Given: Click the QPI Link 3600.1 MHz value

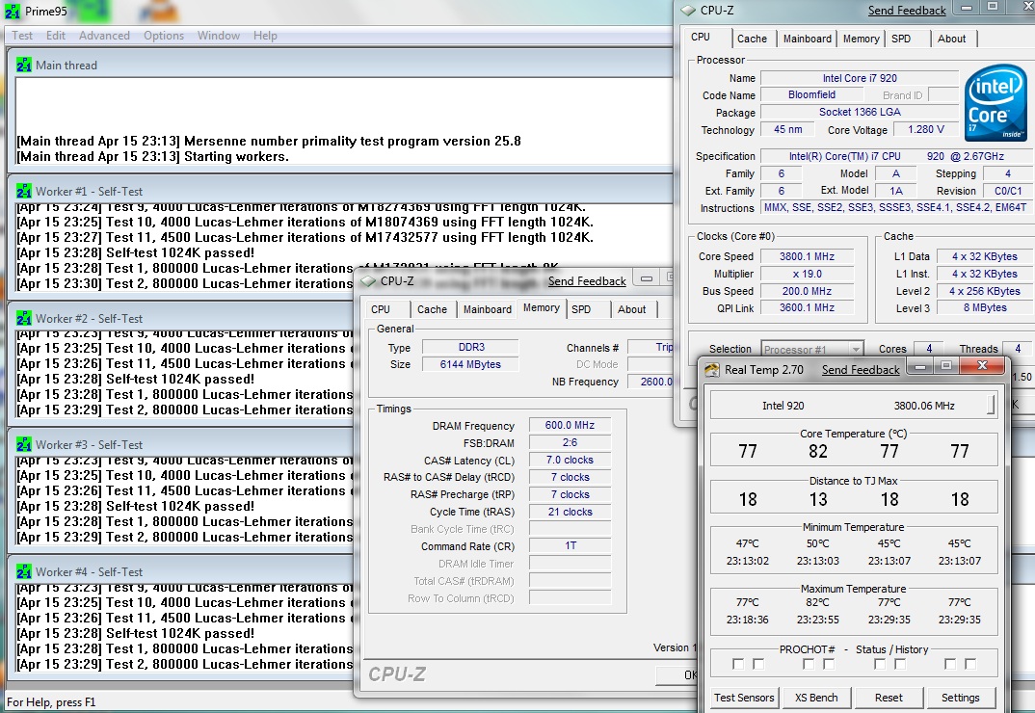Looking at the screenshot, I should point(807,307).
